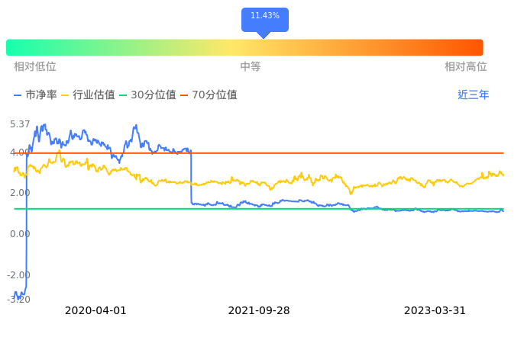Viewport: 524px width, 337px height.
Task: Select the 中等 label under gradient bar
Action: click(251, 67)
